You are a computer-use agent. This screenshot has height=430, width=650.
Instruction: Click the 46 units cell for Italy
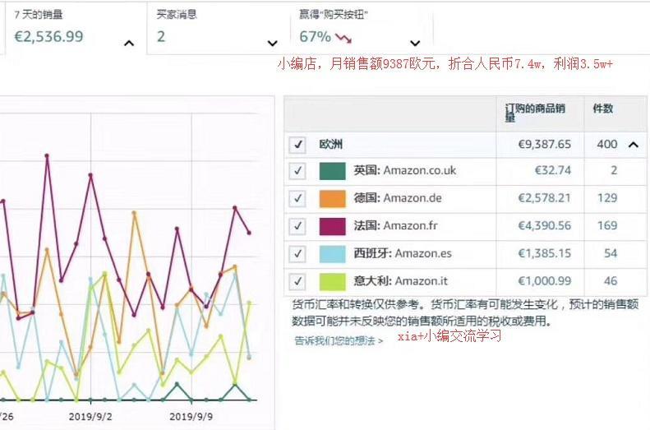(x=611, y=281)
